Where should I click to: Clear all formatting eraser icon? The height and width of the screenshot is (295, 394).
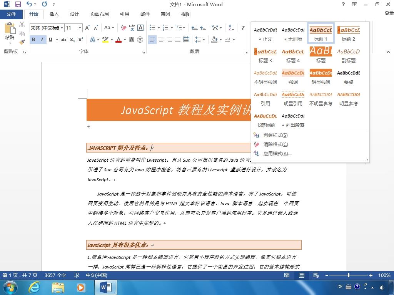(x=124, y=28)
